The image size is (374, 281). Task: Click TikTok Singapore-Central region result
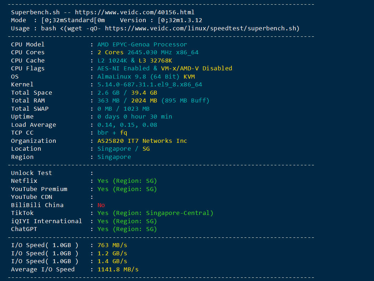pyautogui.click(x=155, y=213)
